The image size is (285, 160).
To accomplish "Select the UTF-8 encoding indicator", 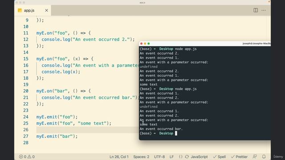I will pyautogui.click(x=159, y=157).
